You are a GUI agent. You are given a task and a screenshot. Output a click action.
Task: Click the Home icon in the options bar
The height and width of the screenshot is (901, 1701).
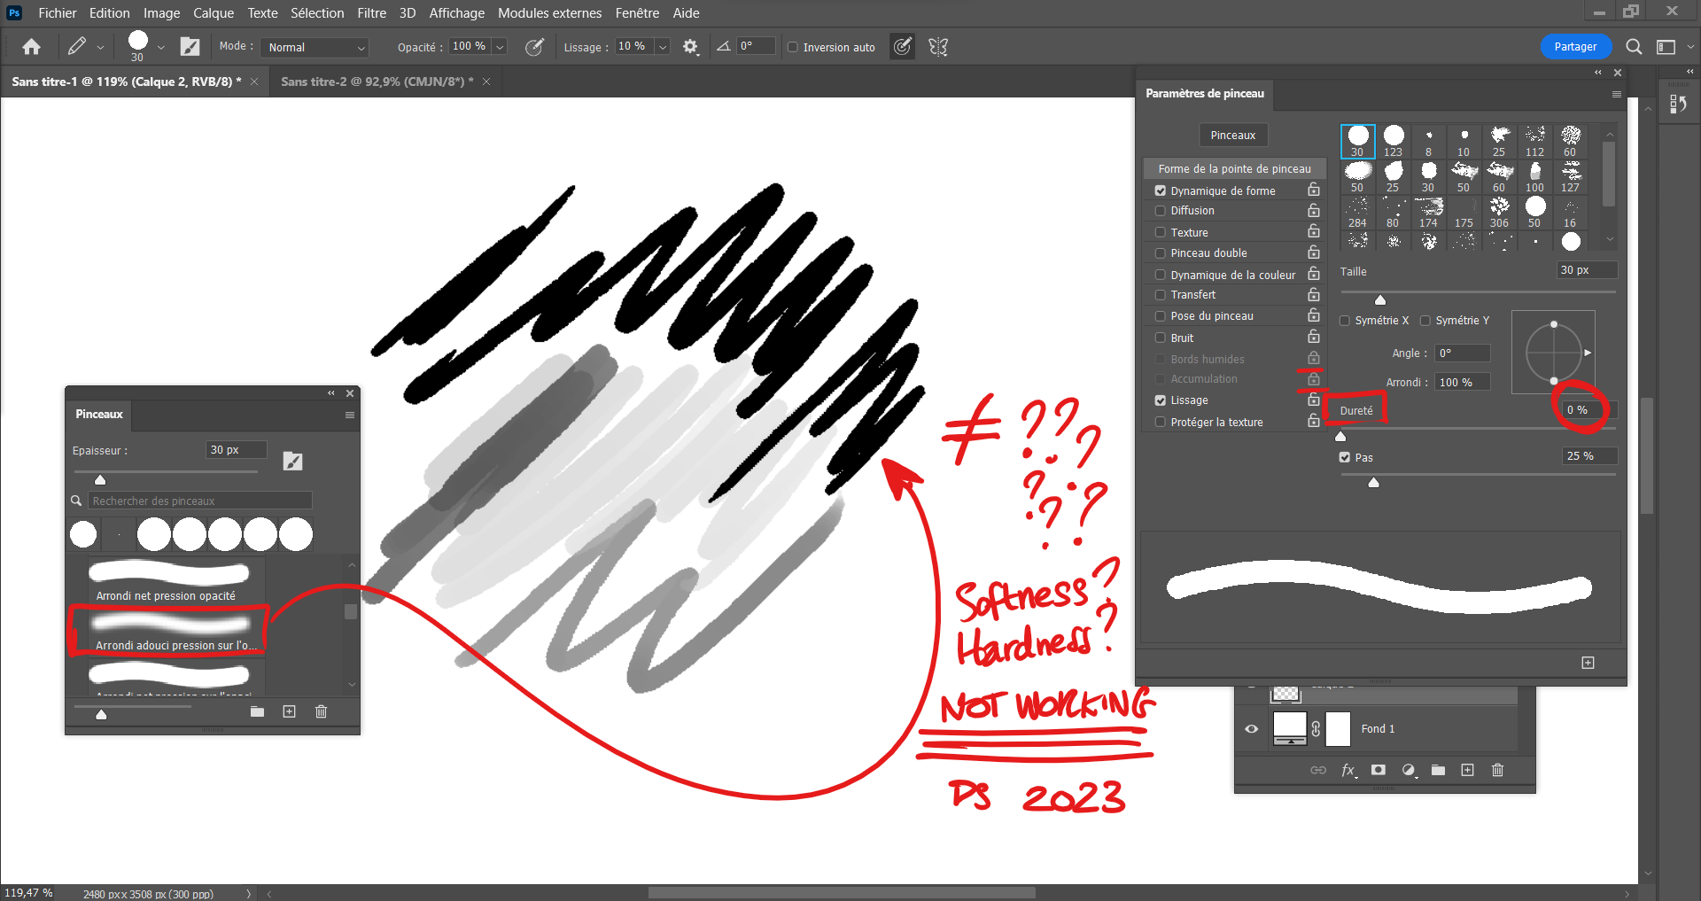point(31,46)
